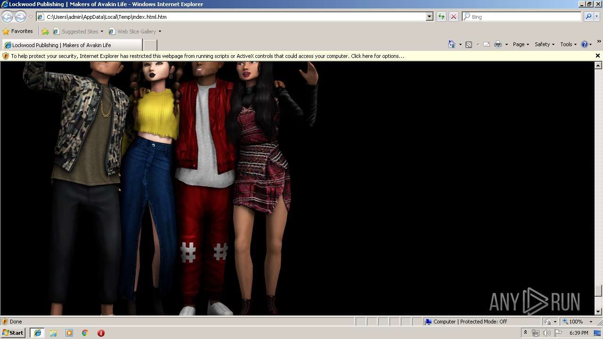Click the Bing search box
The width and height of the screenshot is (603, 339).
522,17
